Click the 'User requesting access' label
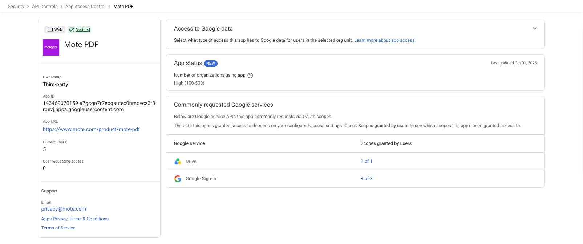Viewport: 583px width, 244px height. pyautogui.click(x=63, y=162)
